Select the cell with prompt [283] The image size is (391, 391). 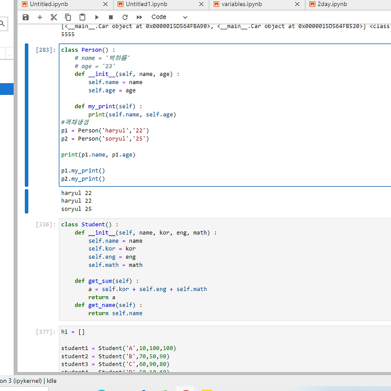coord(45,50)
